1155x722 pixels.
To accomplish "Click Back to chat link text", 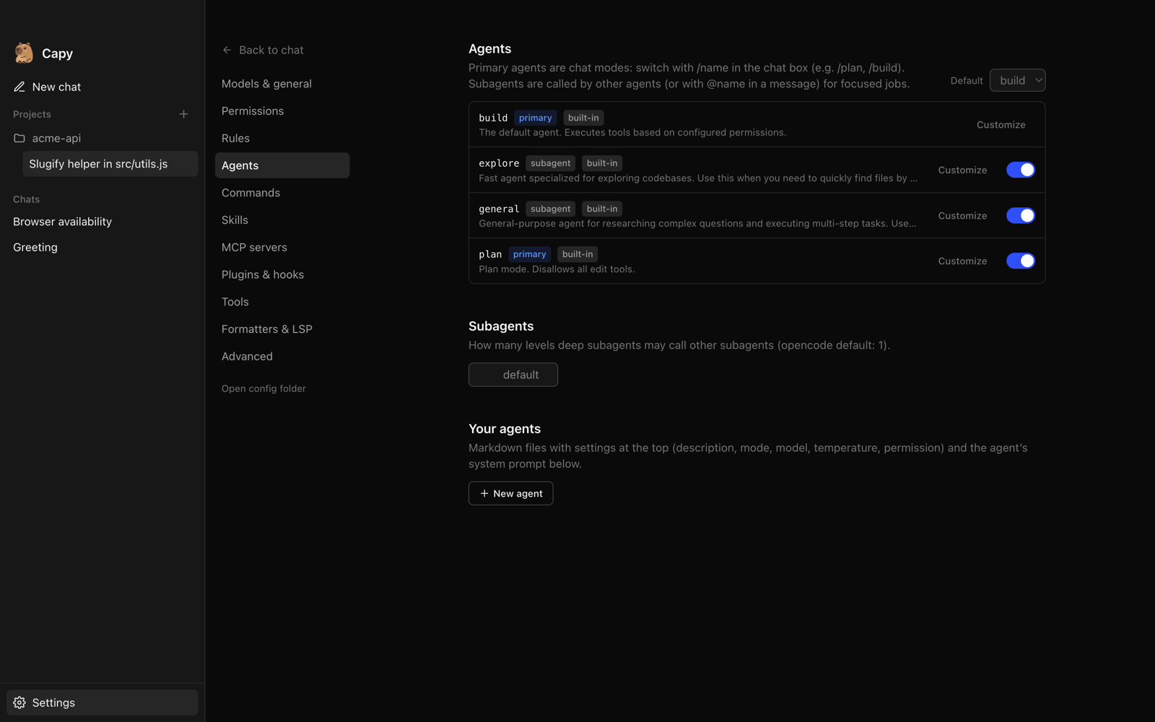I will pyautogui.click(x=271, y=50).
